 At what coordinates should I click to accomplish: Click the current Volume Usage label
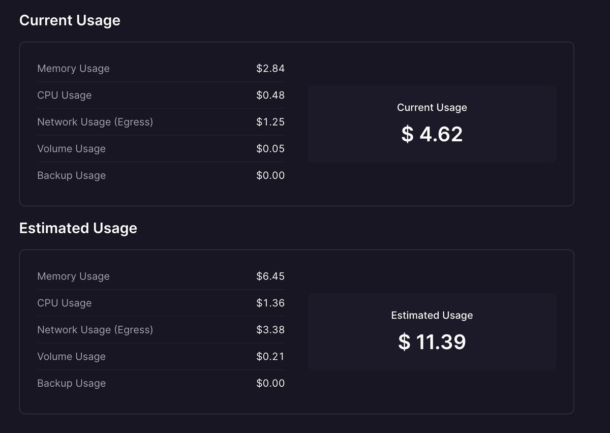tap(71, 149)
